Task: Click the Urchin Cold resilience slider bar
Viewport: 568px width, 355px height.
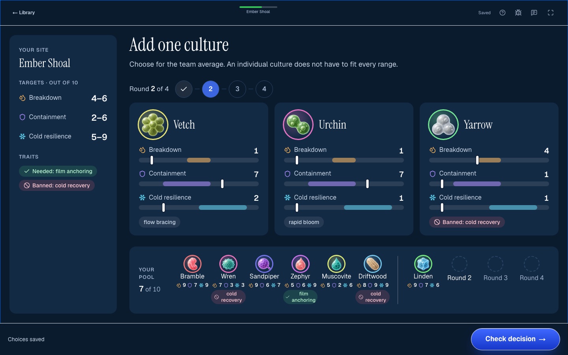Action: [344, 207]
